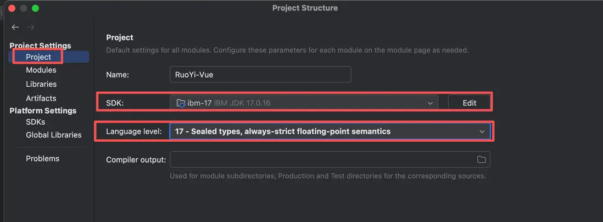Click the Compiler output path field
Image resolution: width=603 pixels, height=222 pixels.
point(321,159)
